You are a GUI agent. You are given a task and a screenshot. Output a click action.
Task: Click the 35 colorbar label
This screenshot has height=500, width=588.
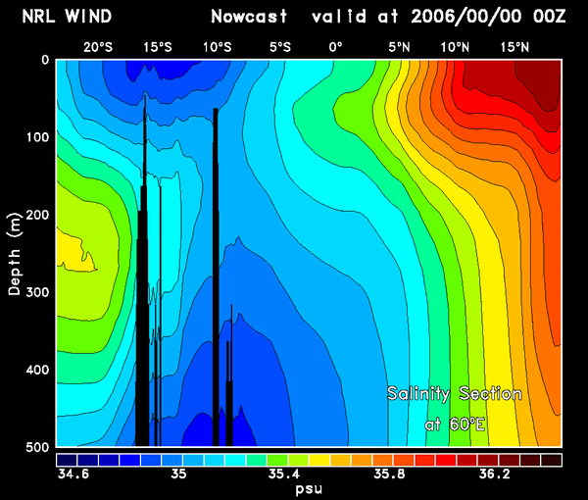(178, 475)
